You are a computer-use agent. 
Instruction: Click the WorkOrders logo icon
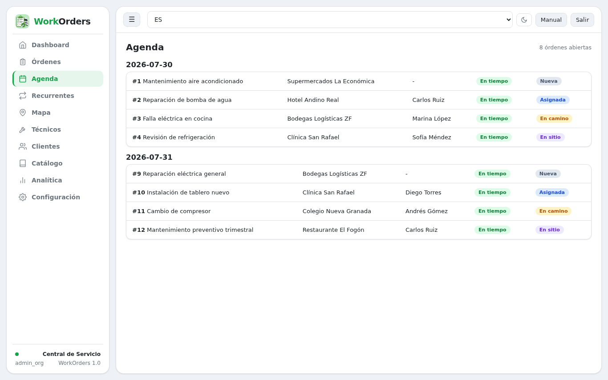(22, 21)
